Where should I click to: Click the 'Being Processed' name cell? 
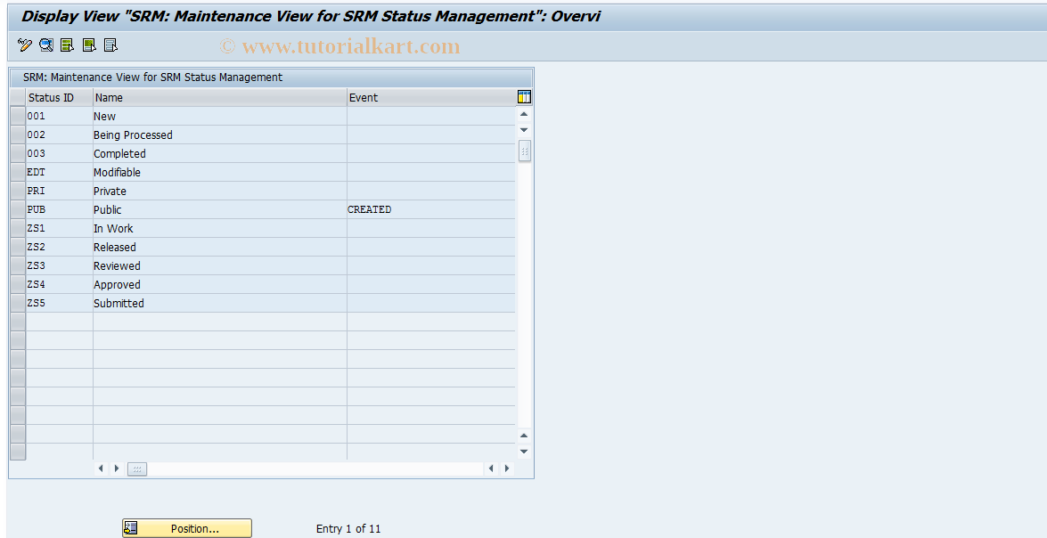220,134
